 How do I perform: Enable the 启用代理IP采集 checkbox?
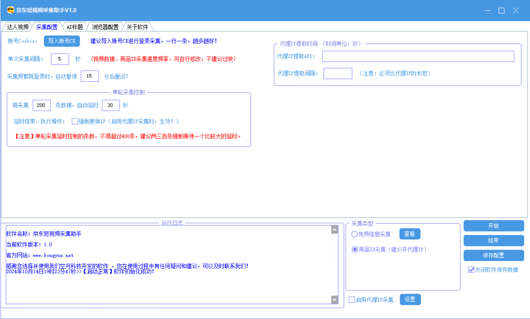tap(352, 300)
